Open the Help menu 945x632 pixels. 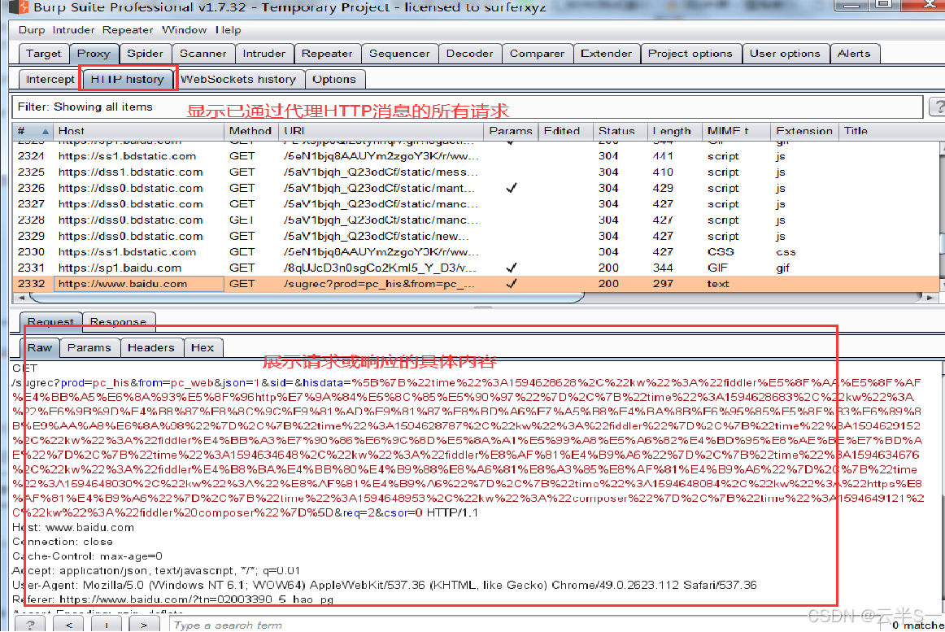pos(228,29)
